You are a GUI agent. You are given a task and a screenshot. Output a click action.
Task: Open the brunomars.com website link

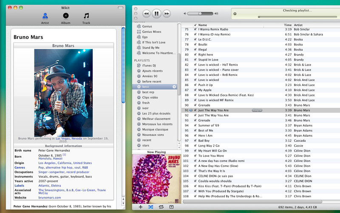pos(50,198)
